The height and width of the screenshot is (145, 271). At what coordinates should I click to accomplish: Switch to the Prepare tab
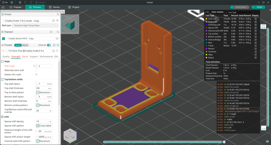pos(15,7)
